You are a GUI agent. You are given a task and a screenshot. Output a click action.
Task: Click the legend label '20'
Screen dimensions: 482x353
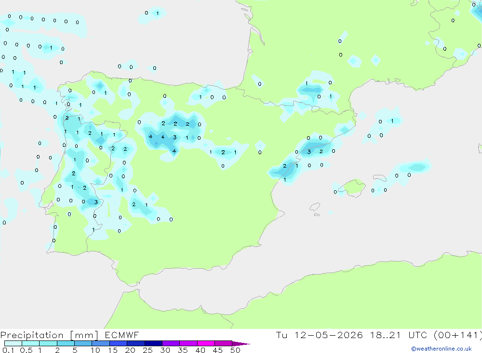(130, 350)
